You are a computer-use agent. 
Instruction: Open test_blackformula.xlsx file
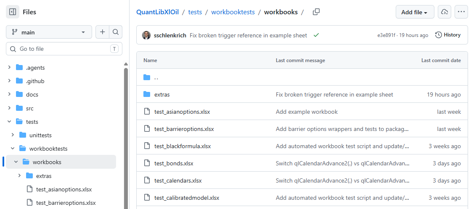183,146
